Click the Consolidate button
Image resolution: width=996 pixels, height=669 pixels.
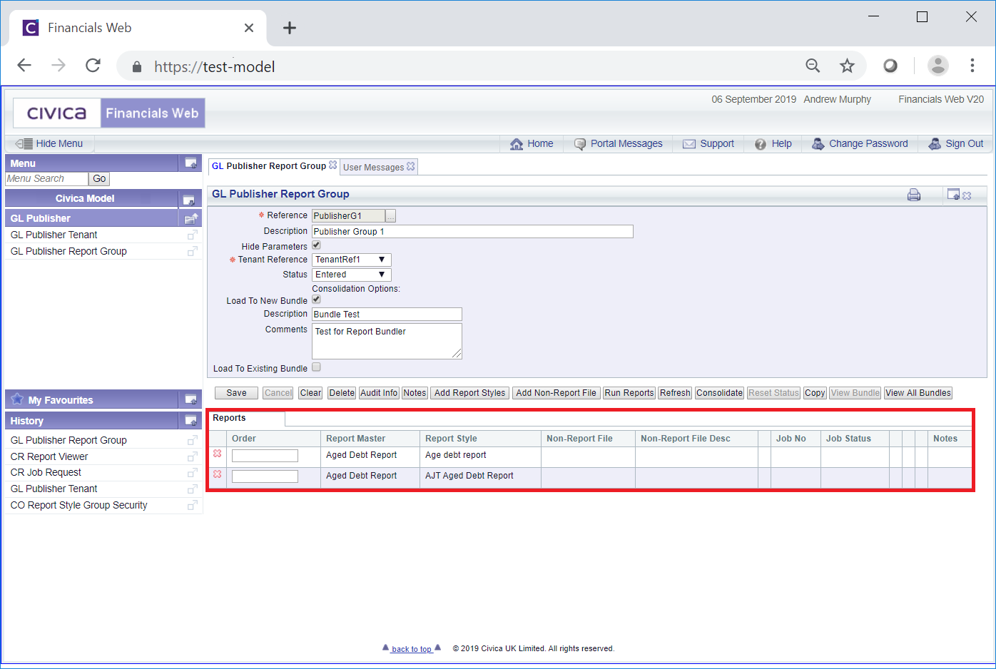coord(719,393)
